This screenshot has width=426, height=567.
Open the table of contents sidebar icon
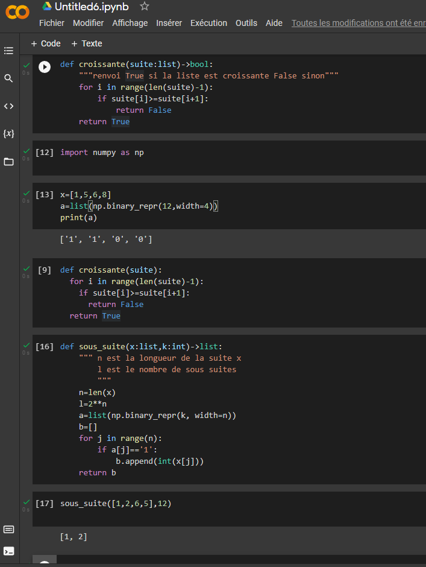point(8,51)
